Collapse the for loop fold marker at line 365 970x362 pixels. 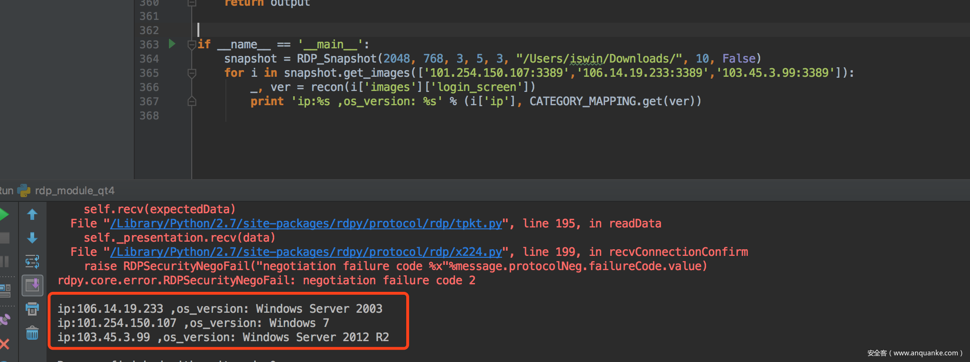point(192,73)
